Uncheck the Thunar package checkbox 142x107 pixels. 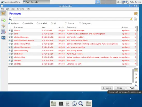click(10, 30)
